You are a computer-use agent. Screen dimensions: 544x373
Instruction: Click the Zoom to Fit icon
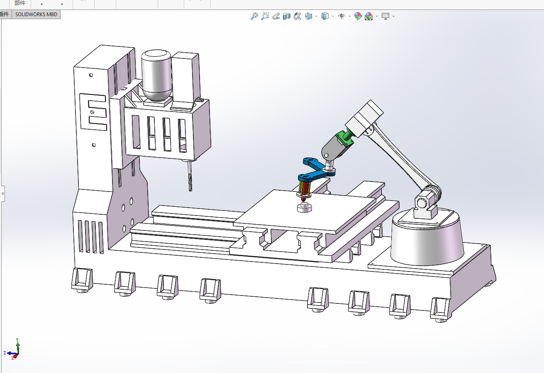coord(254,16)
